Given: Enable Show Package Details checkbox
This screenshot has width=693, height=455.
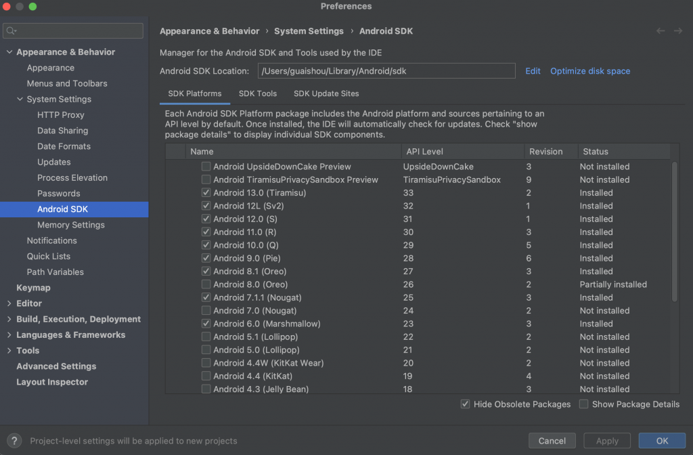Looking at the screenshot, I should coord(584,404).
